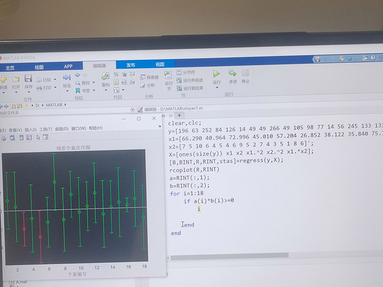Run the script with the green Run button
Screen dimensions: 383x287
point(216,74)
